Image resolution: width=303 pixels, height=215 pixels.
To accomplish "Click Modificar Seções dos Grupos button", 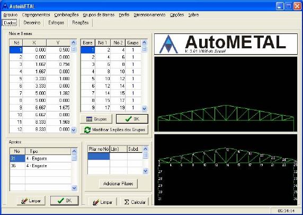I will tap(114, 130).
